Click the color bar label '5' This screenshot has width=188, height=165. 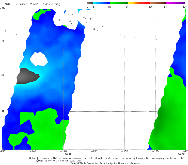(93, 7)
